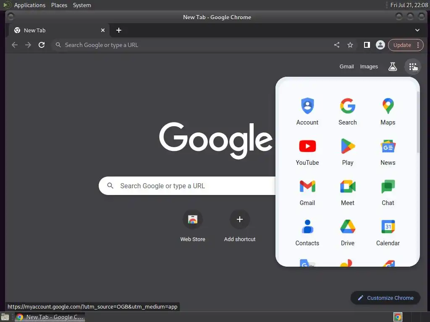Open the Account app in Google apps panel

click(x=307, y=111)
